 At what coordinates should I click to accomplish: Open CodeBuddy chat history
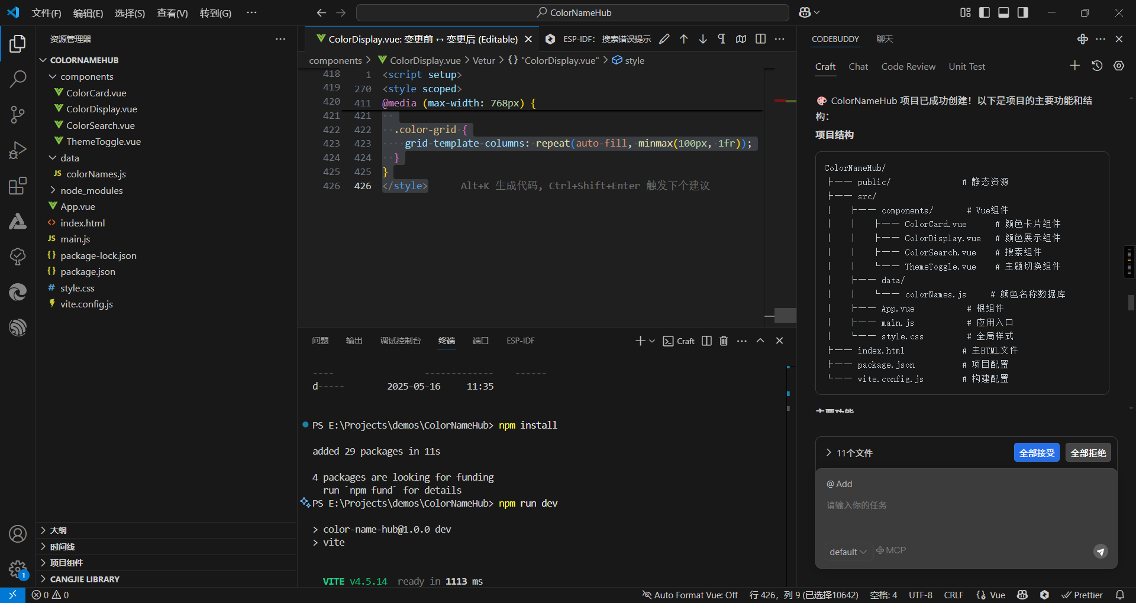click(x=1097, y=66)
